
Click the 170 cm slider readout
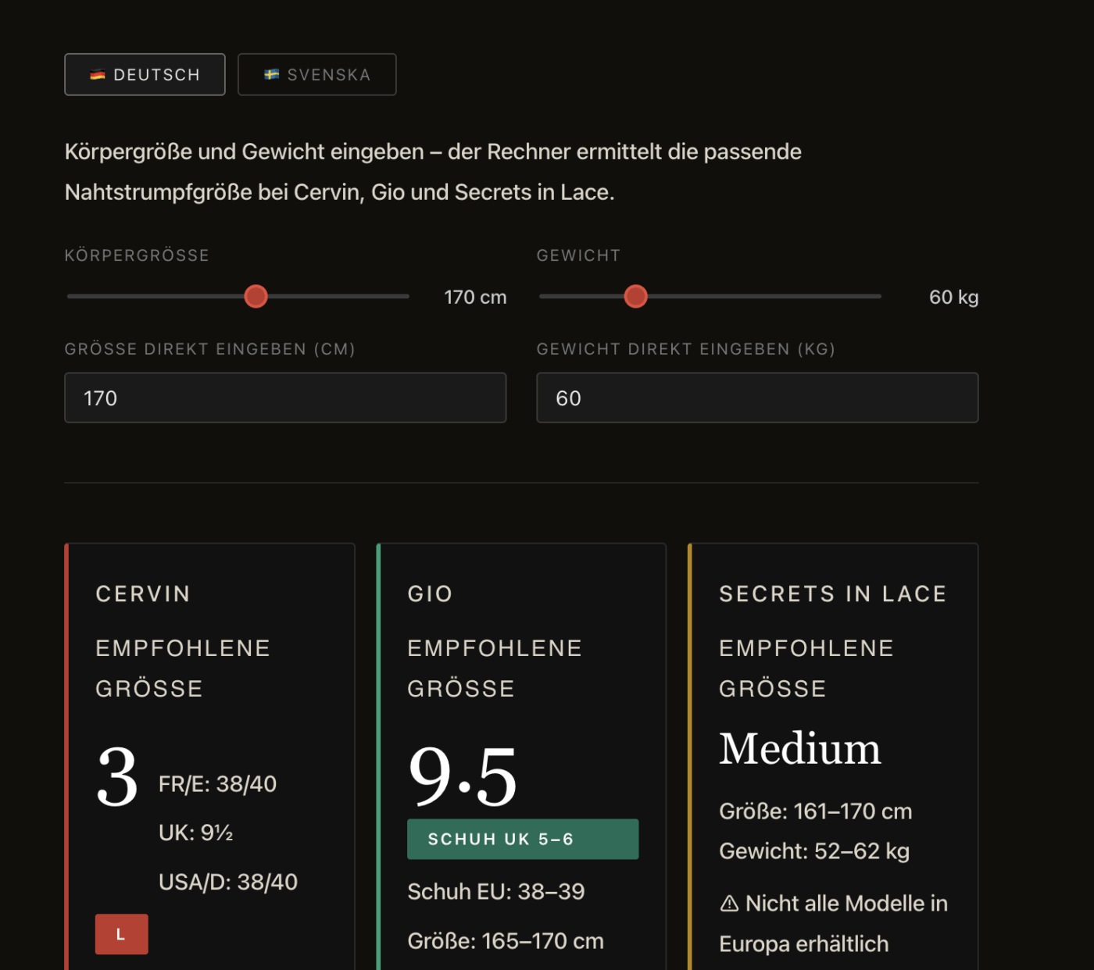(475, 298)
